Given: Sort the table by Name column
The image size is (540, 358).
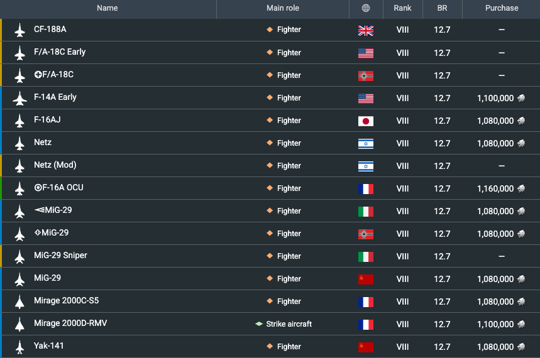Looking at the screenshot, I should click(107, 8).
